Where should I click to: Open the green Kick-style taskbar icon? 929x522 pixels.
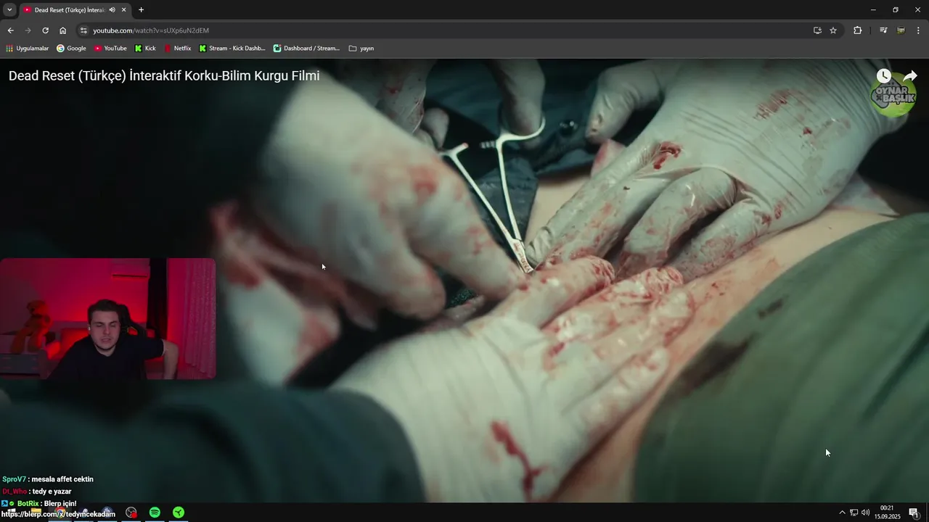(x=179, y=513)
